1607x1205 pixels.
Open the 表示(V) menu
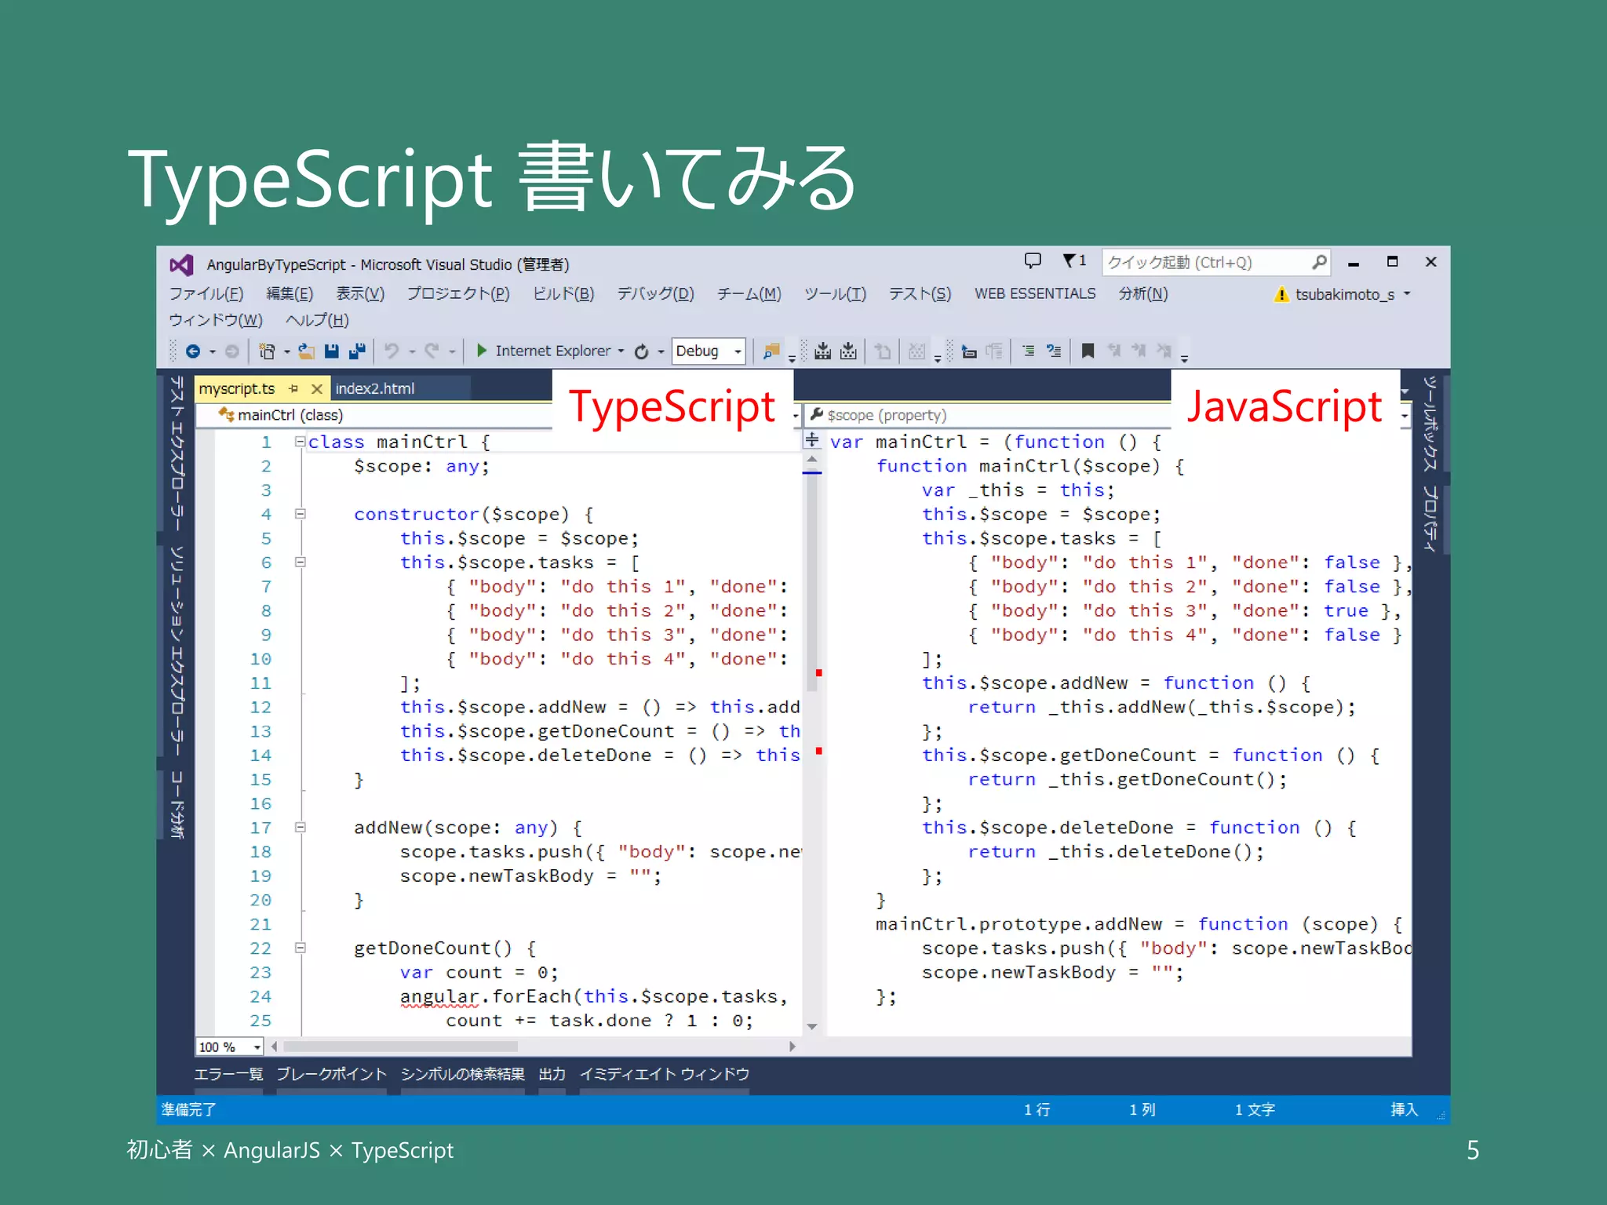point(360,294)
